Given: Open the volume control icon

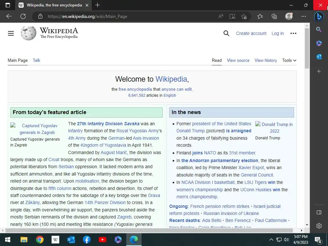Looking at the screenshot, I should coord(286,240).
